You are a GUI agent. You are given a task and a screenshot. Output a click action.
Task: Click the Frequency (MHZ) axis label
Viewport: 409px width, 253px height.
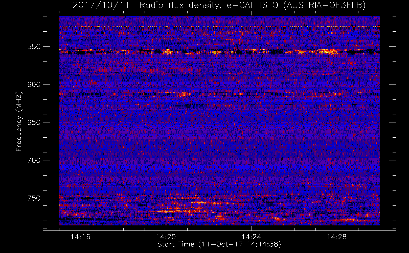click(19, 121)
